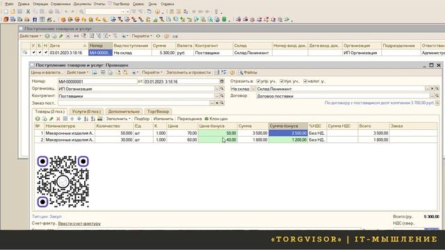Click the new document icon in main toolbar
445x250 pixels.
click(6, 12)
